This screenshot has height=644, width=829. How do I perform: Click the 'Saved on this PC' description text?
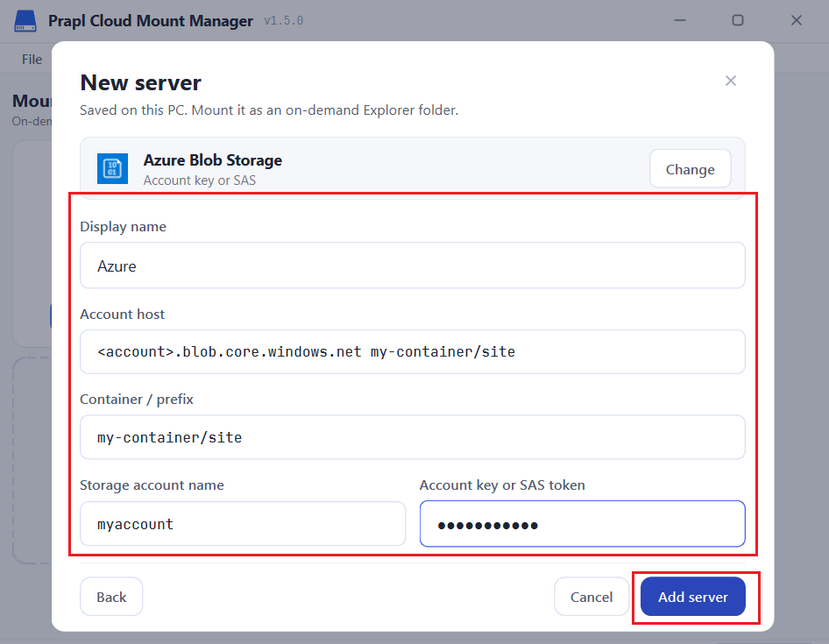coord(269,110)
